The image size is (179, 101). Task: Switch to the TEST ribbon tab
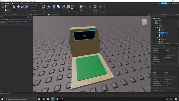[x=32, y=3]
